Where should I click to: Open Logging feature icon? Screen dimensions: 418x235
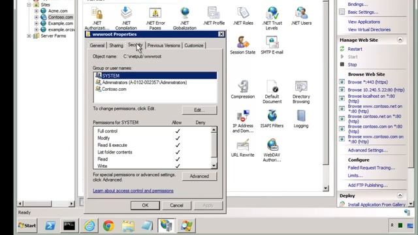301,119
